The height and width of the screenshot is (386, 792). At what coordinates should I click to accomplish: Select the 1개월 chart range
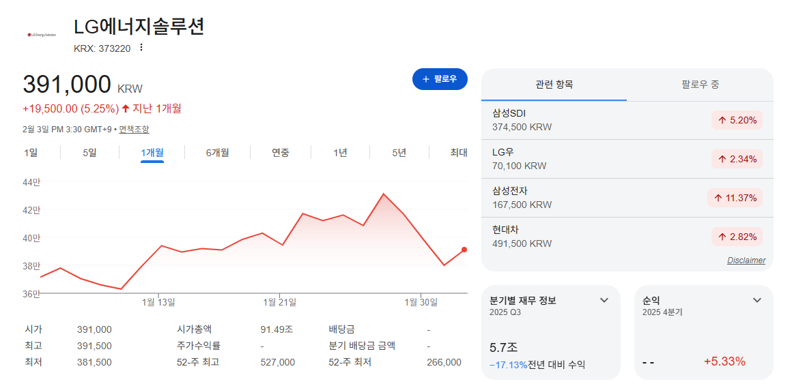tap(152, 152)
